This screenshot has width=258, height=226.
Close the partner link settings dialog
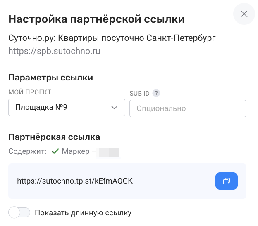pyautogui.click(x=244, y=14)
